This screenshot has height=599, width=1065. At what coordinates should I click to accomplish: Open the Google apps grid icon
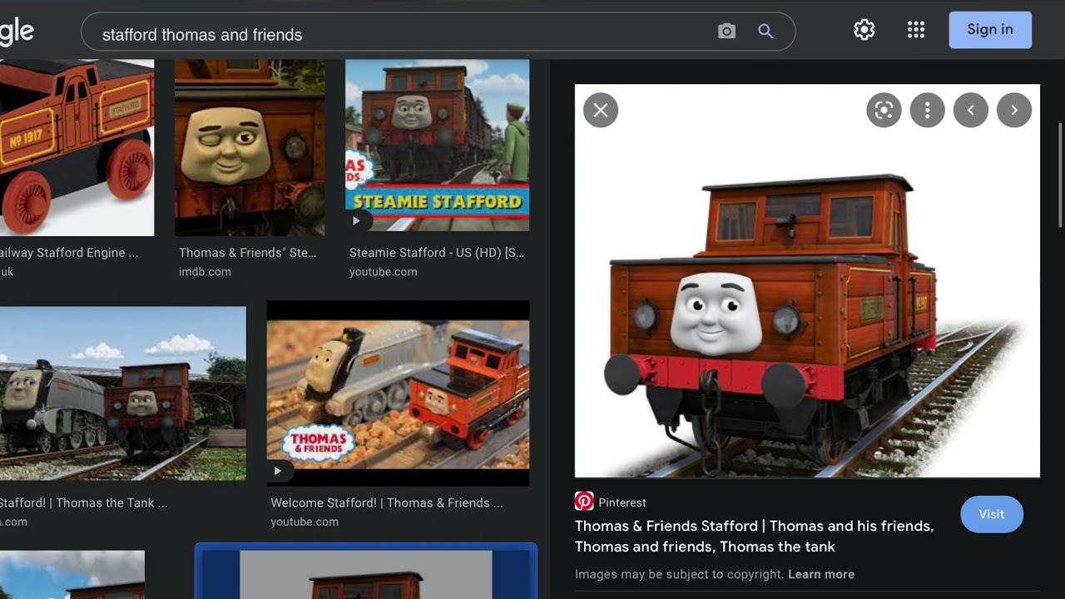click(x=916, y=30)
